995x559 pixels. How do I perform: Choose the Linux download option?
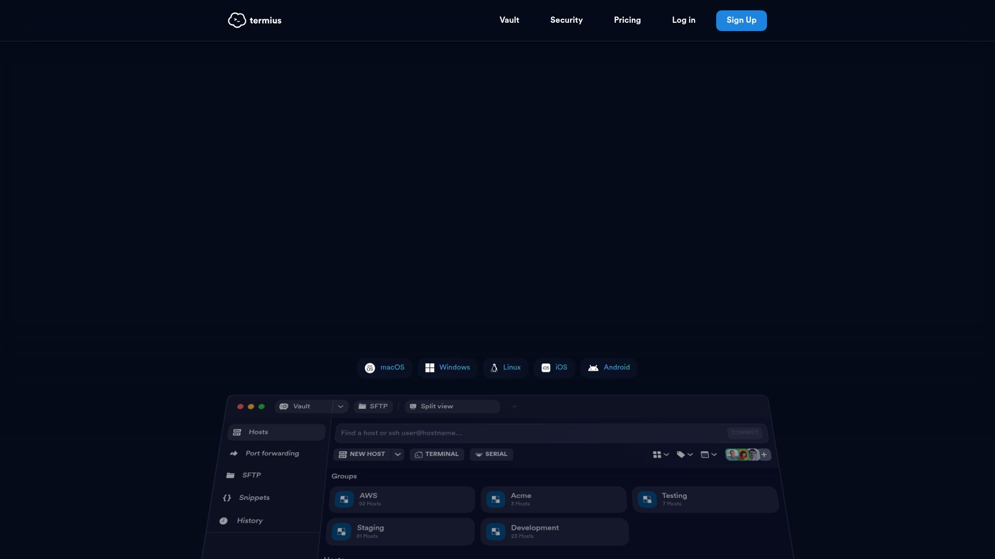(505, 367)
